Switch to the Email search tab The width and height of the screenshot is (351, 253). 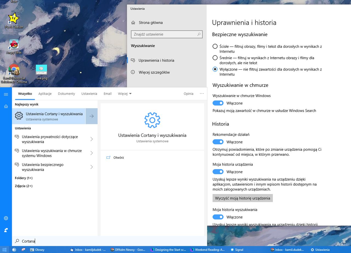click(x=107, y=94)
